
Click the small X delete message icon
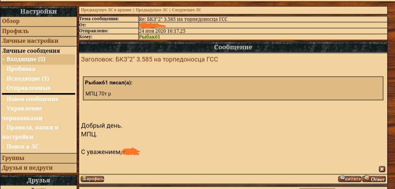382,169
